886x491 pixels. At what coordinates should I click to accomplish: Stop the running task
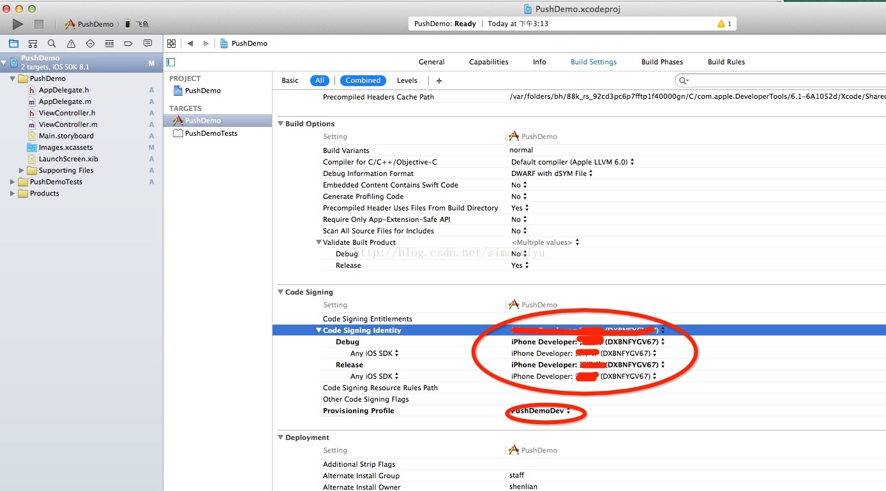click(x=39, y=24)
